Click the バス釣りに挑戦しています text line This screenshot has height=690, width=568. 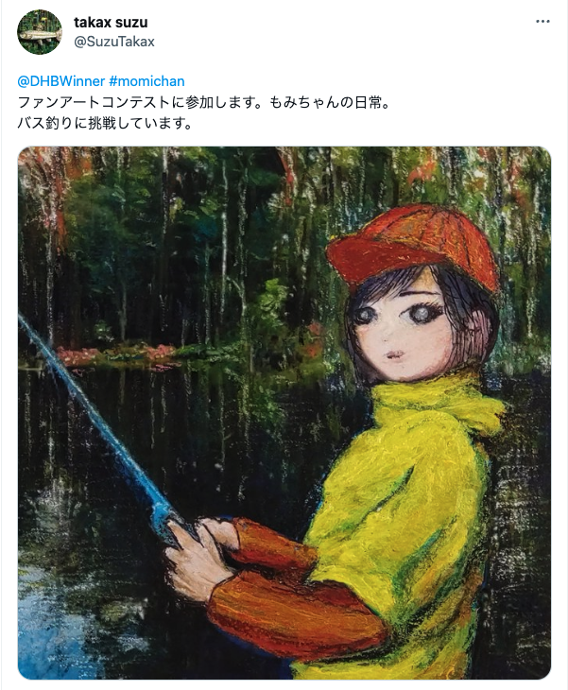coord(105,123)
